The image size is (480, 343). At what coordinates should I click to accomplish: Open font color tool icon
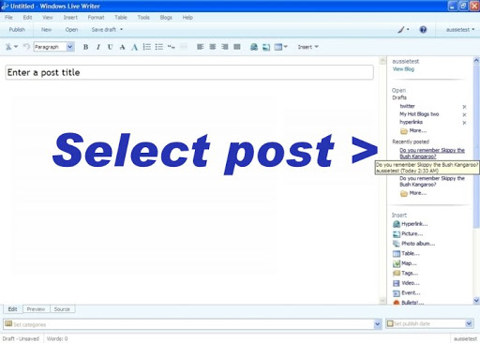134,47
